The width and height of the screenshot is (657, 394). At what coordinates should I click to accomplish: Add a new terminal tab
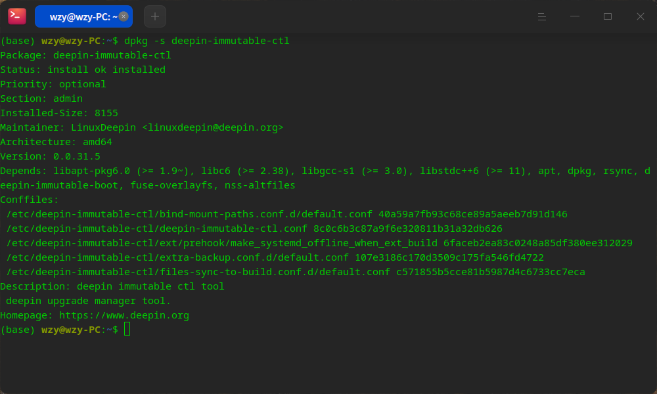click(155, 16)
